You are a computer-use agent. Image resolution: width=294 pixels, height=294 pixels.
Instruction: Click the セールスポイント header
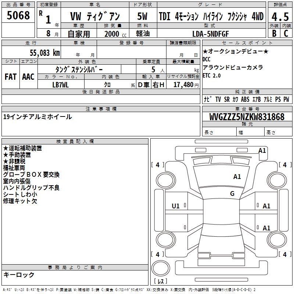(x=247, y=43)
